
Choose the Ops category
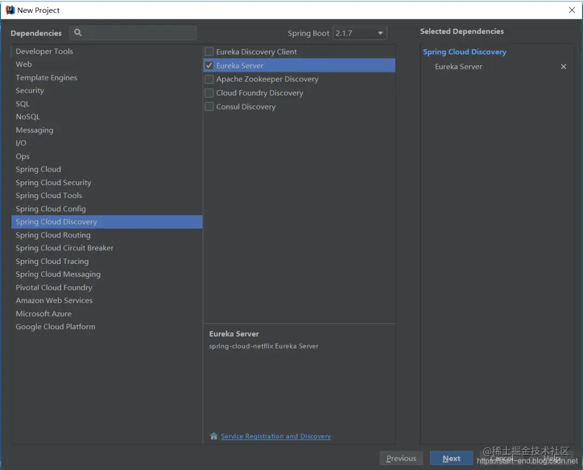pos(107,156)
